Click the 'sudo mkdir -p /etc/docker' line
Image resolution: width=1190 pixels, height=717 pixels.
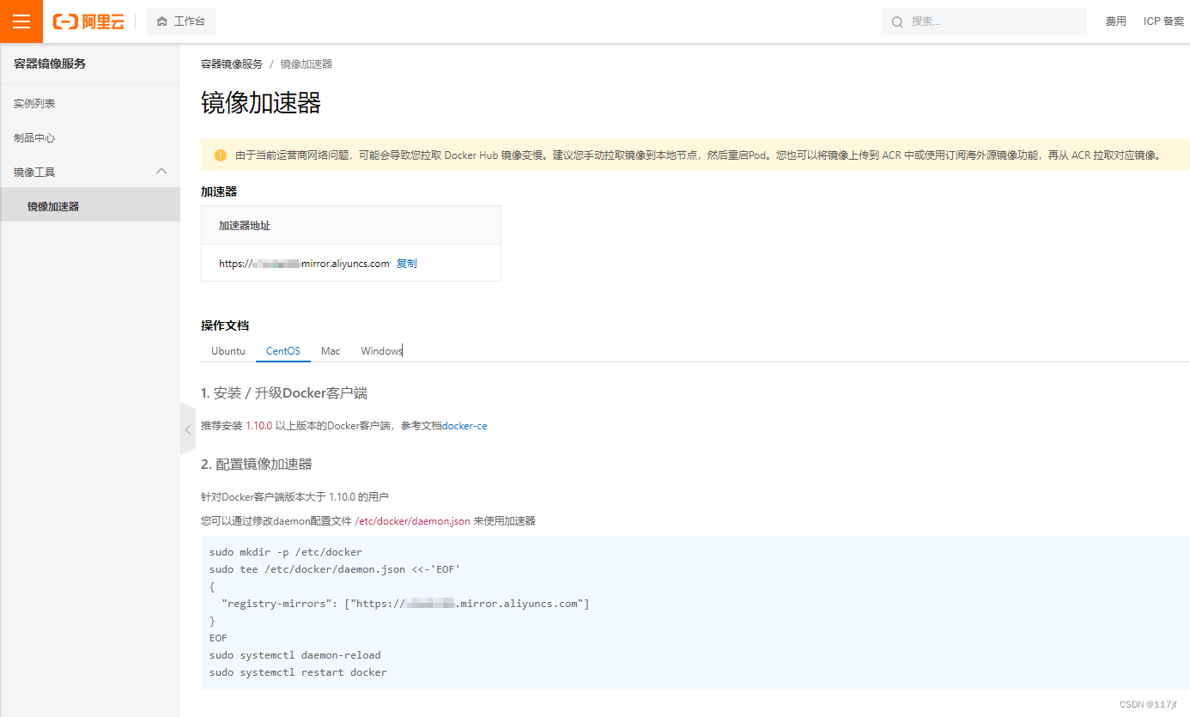pyautogui.click(x=286, y=552)
